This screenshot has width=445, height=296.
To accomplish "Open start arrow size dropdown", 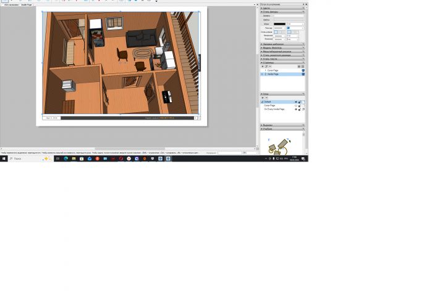I will [293, 36].
